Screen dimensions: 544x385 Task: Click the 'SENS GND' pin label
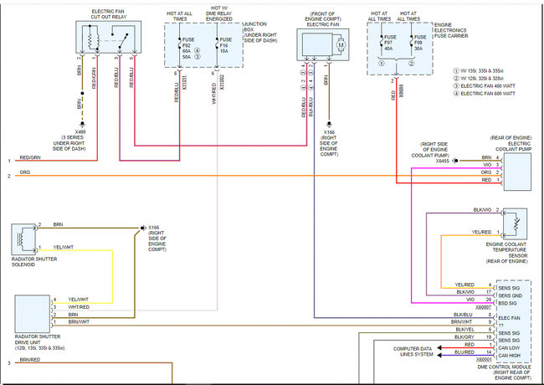click(510, 295)
